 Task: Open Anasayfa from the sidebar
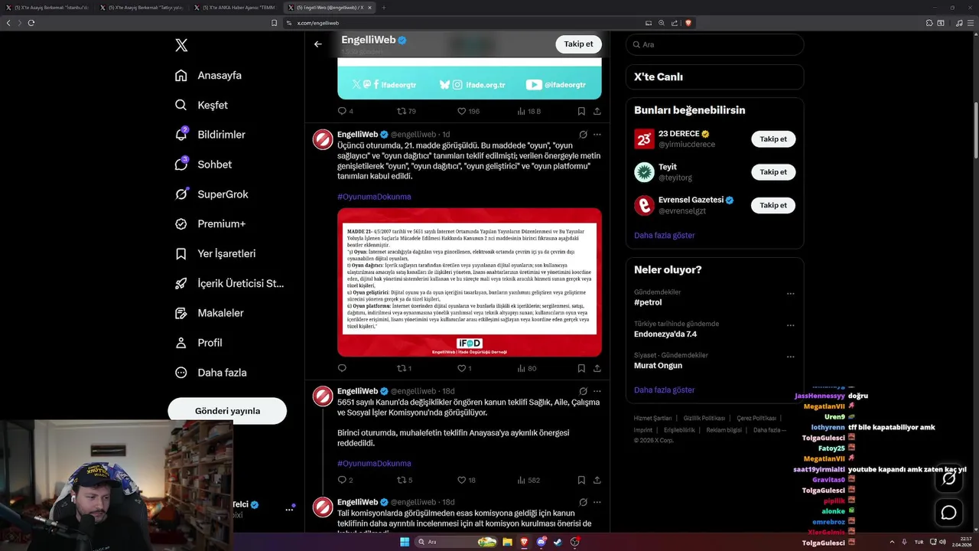click(x=208, y=75)
